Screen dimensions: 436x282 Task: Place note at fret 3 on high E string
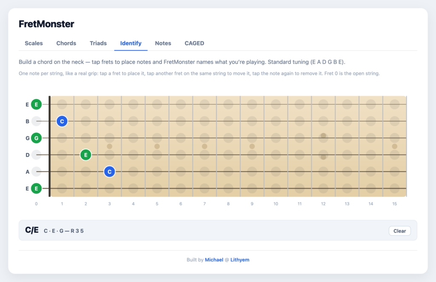[109, 104]
